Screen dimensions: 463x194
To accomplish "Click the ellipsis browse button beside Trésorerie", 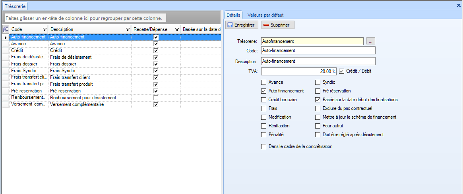I will [x=370, y=41].
